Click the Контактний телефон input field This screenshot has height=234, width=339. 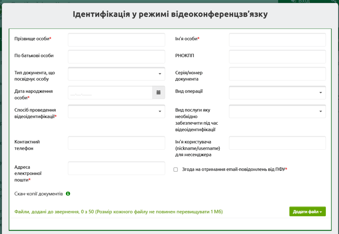pos(116,143)
